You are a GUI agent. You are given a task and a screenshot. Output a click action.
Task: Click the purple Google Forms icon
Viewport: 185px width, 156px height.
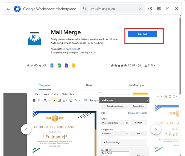coord(67,66)
